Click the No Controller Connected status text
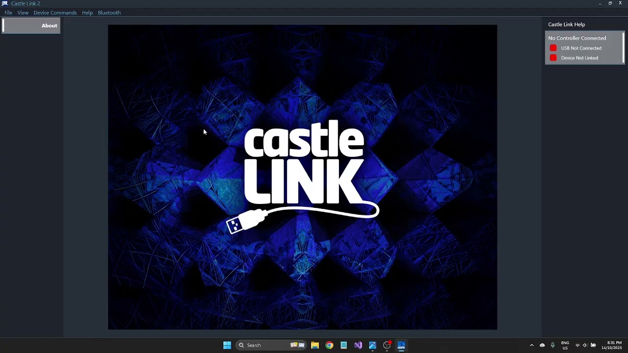This screenshot has width=628, height=353. 577,38
